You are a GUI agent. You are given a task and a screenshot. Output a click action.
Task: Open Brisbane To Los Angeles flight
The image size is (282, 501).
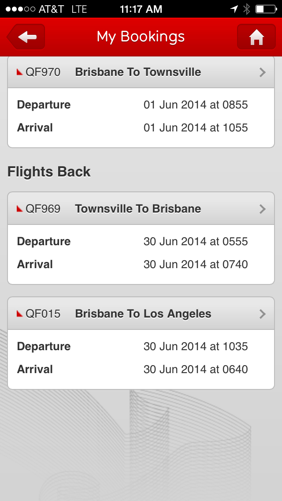click(141, 314)
